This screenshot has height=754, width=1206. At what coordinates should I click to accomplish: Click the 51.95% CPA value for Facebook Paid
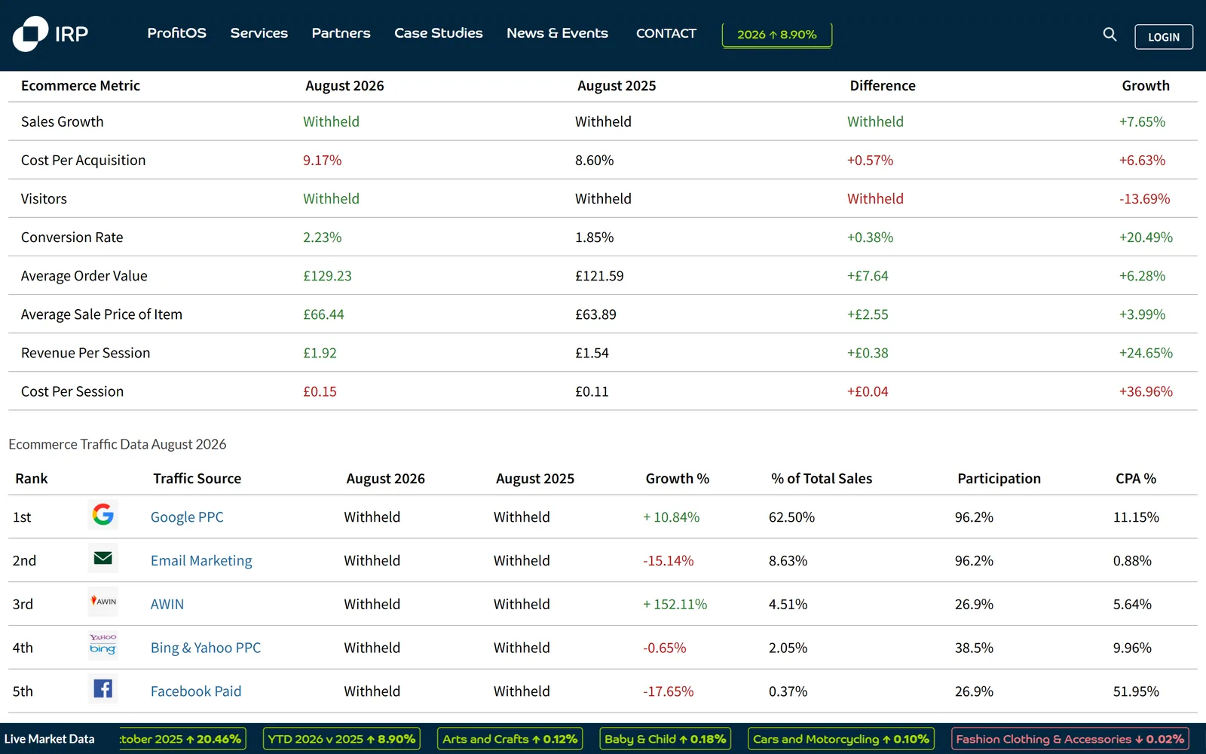(1136, 691)
